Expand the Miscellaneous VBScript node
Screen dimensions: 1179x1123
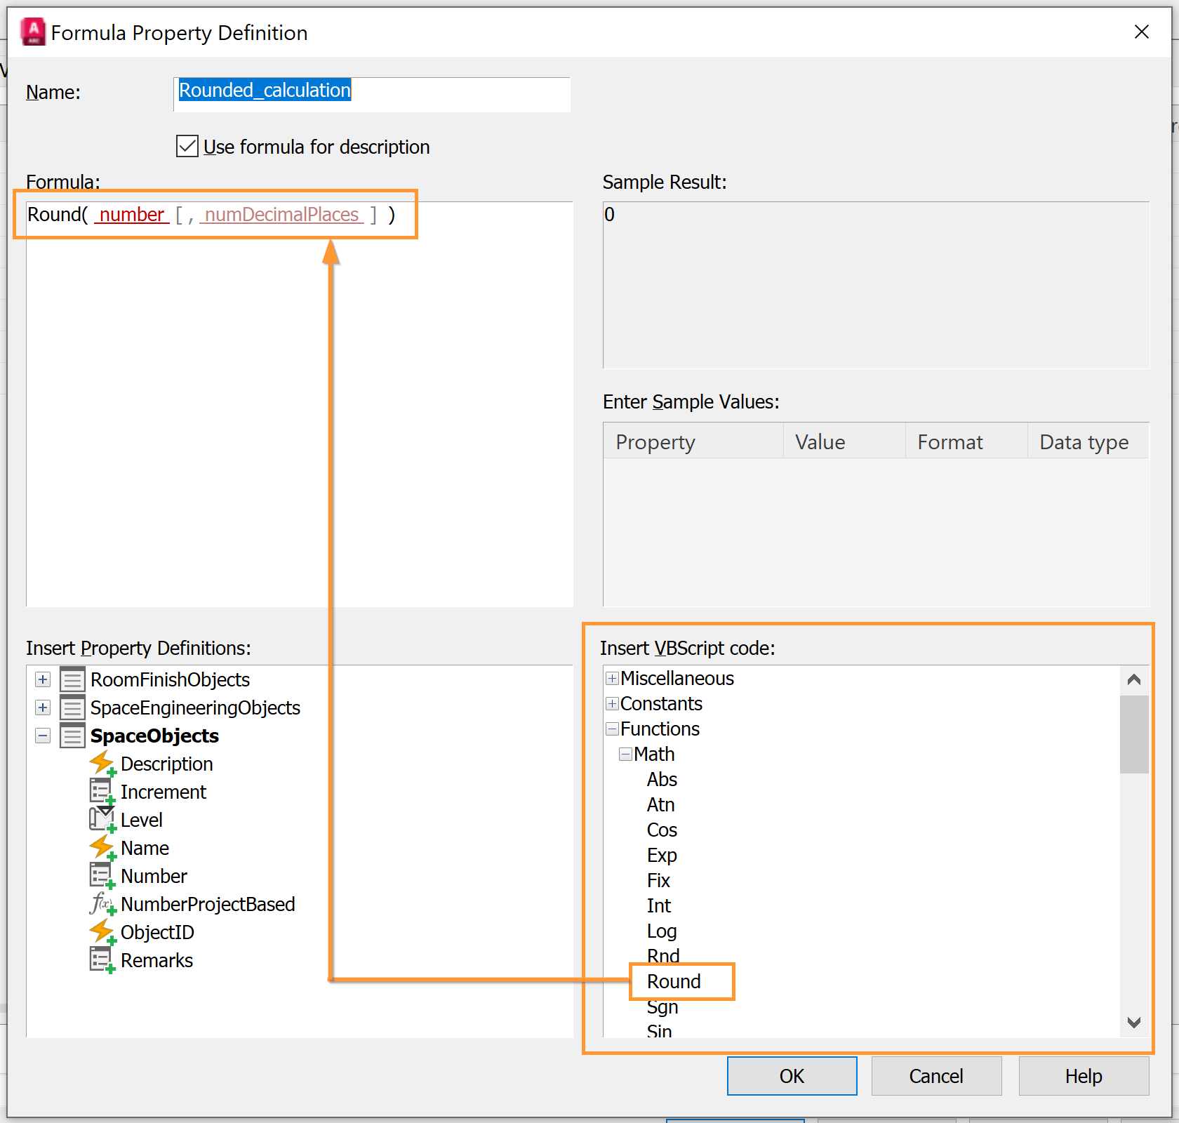[x=611, y=678]
